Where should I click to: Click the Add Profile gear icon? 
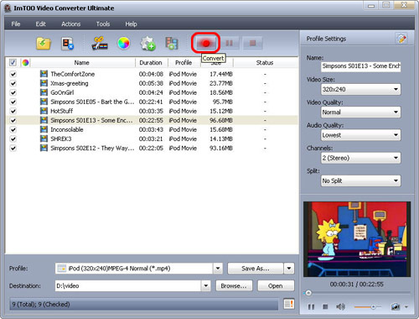coord(147,44)
